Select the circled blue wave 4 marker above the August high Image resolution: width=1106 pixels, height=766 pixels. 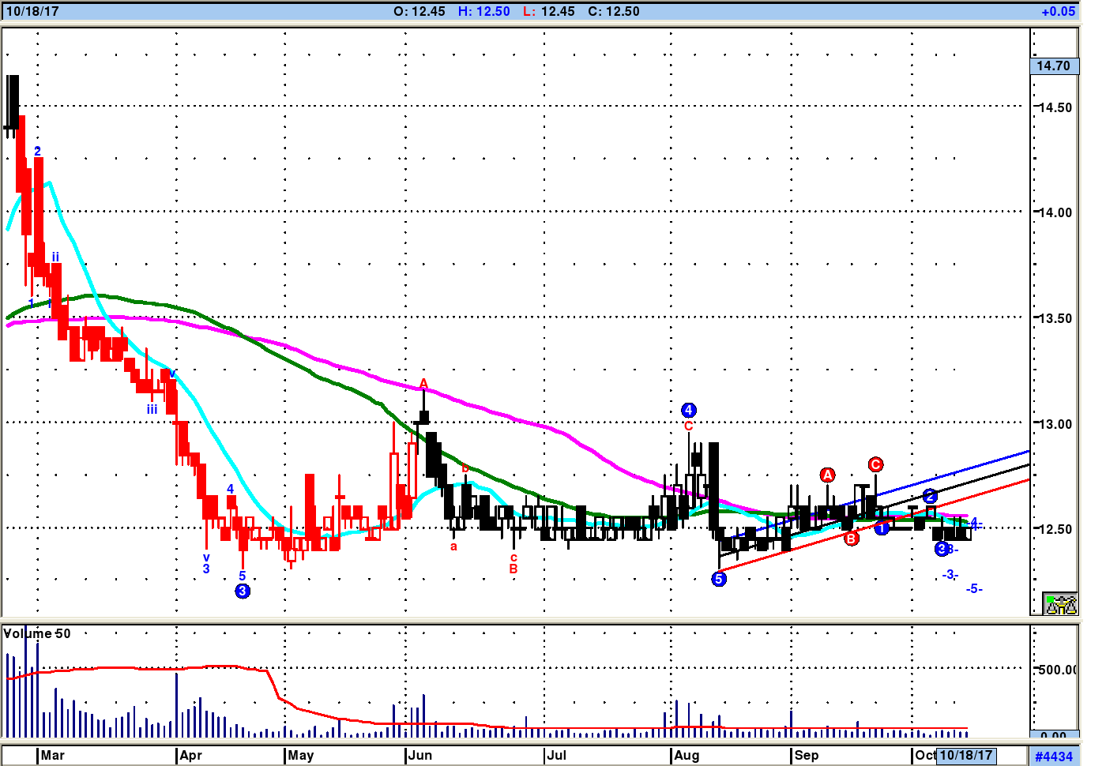pos(689,410)
